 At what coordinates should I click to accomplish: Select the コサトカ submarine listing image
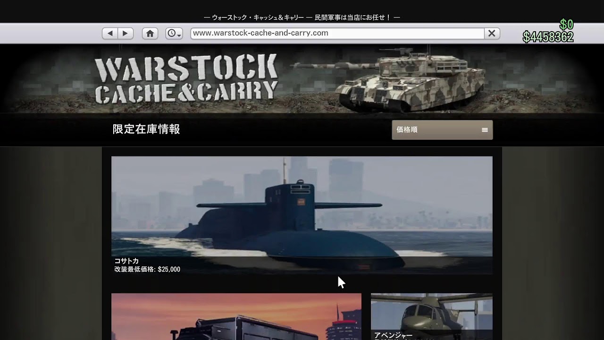pyautogui.click(x=302, y=215)
